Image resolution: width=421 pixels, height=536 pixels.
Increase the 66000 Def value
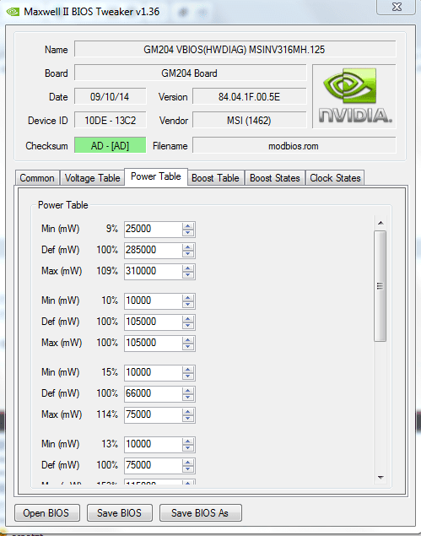tap(188, 390)
